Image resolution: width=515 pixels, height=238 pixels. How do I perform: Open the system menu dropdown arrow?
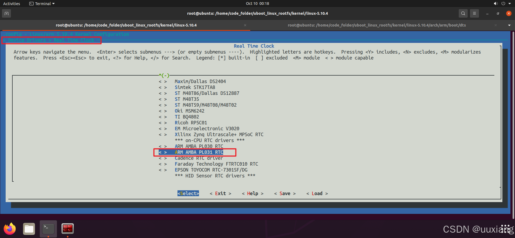point(510,3)
